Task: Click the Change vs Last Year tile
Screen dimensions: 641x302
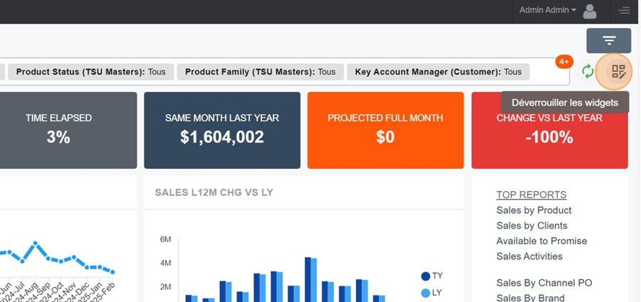Action: [549, 130]
